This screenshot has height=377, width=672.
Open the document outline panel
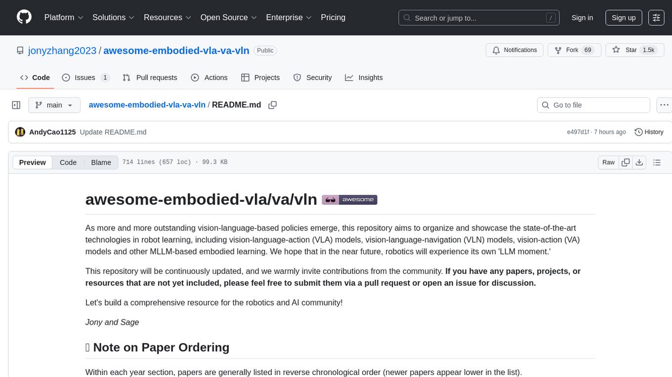(657, 162)
